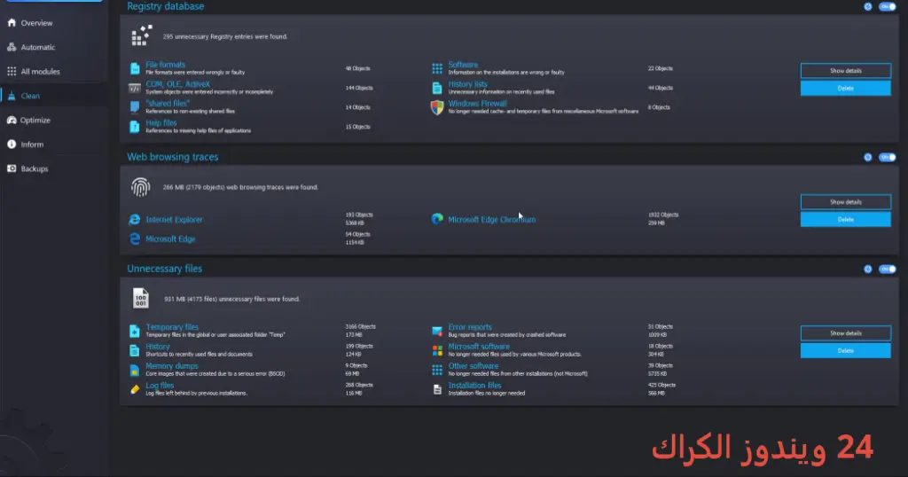Open the Temporary files link
The width and height of the screenshot is (908, 477).
tap(172, 326)
